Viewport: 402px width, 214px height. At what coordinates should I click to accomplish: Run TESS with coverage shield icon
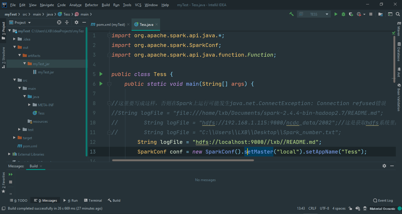(350, 14)
